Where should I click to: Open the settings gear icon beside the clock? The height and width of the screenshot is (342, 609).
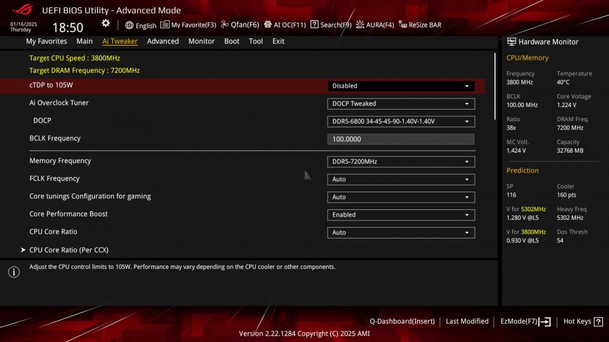tap(105, 23)
